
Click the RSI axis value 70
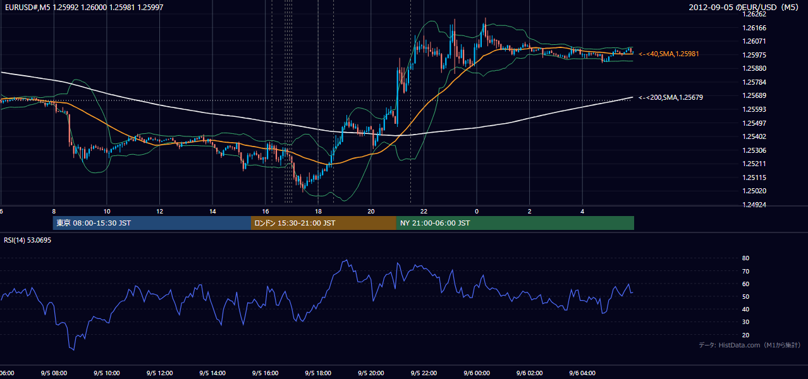745,271
